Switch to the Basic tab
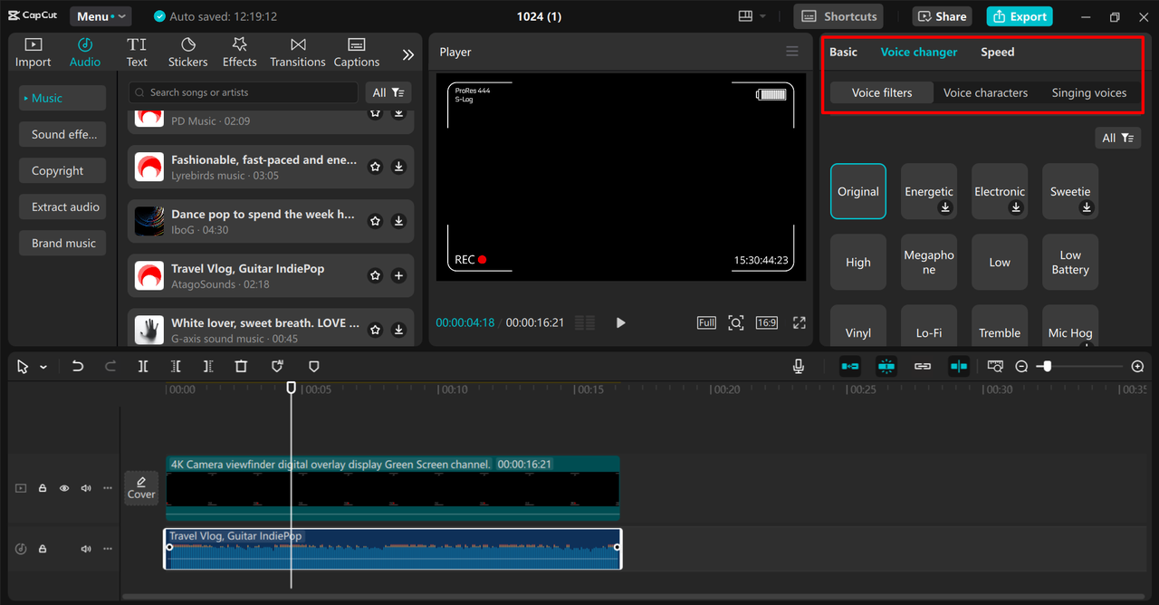Screen dimensions: 1159x605 pyautogui.click(x=843, y=52)
